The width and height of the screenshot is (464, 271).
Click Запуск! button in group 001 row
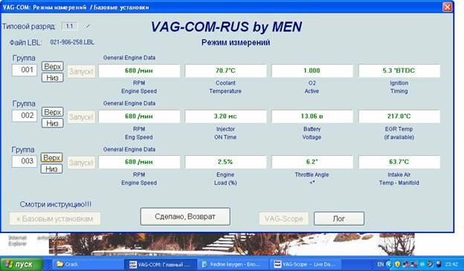click(x=81, y=71)
